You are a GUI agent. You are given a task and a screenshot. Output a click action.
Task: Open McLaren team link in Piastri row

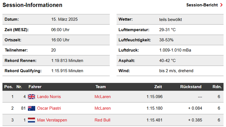pos(103,108)
